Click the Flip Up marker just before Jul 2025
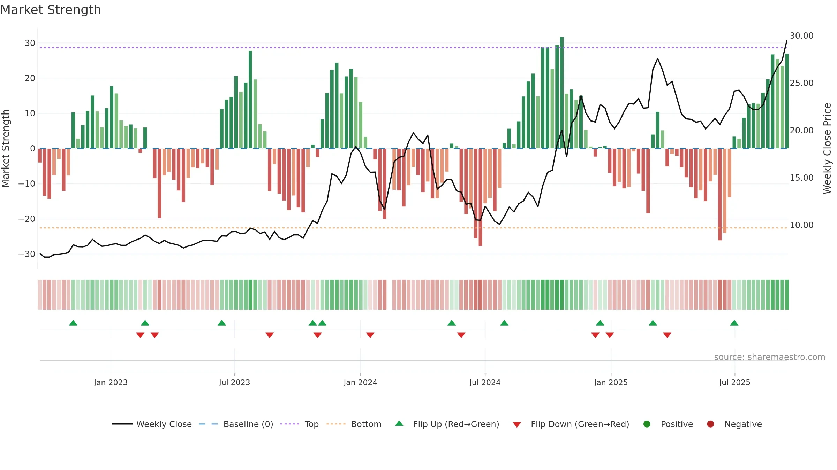837x470 pixels. [734, 323]
